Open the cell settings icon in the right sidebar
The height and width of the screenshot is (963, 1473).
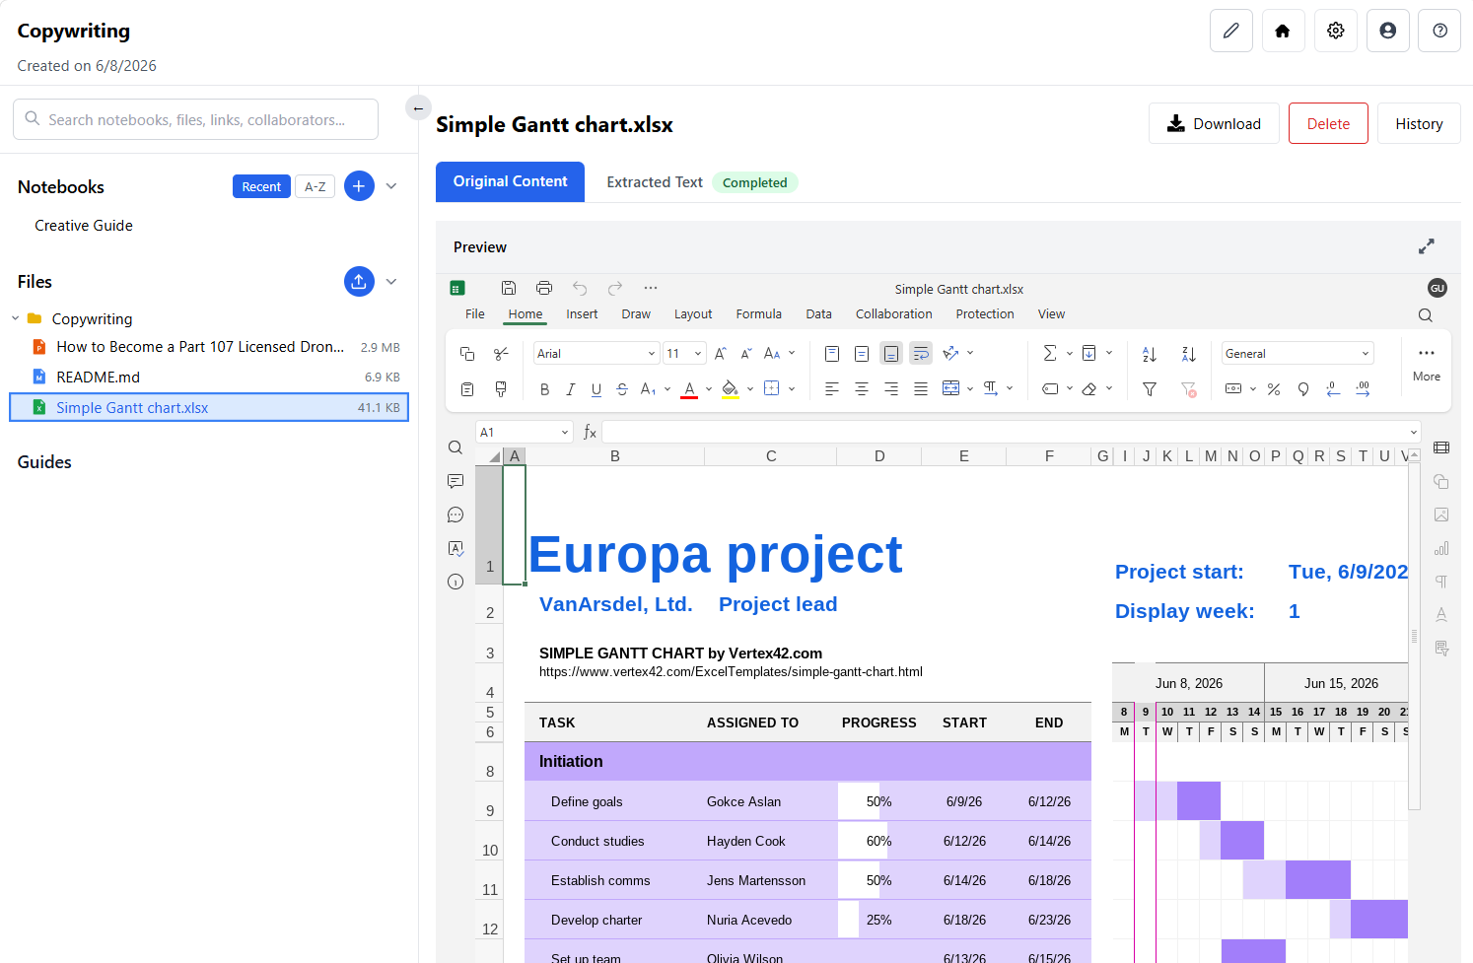tap(1441, 447)
